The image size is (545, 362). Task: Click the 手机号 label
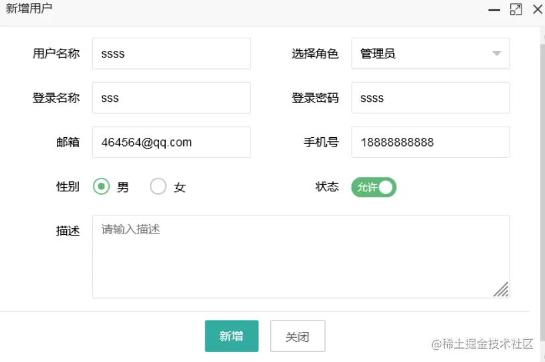pyautogui.click(x=321, y=142)
